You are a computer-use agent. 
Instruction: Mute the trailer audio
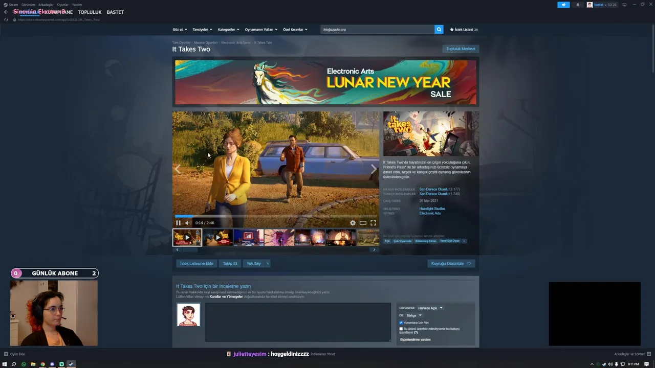tap(187, 223)
